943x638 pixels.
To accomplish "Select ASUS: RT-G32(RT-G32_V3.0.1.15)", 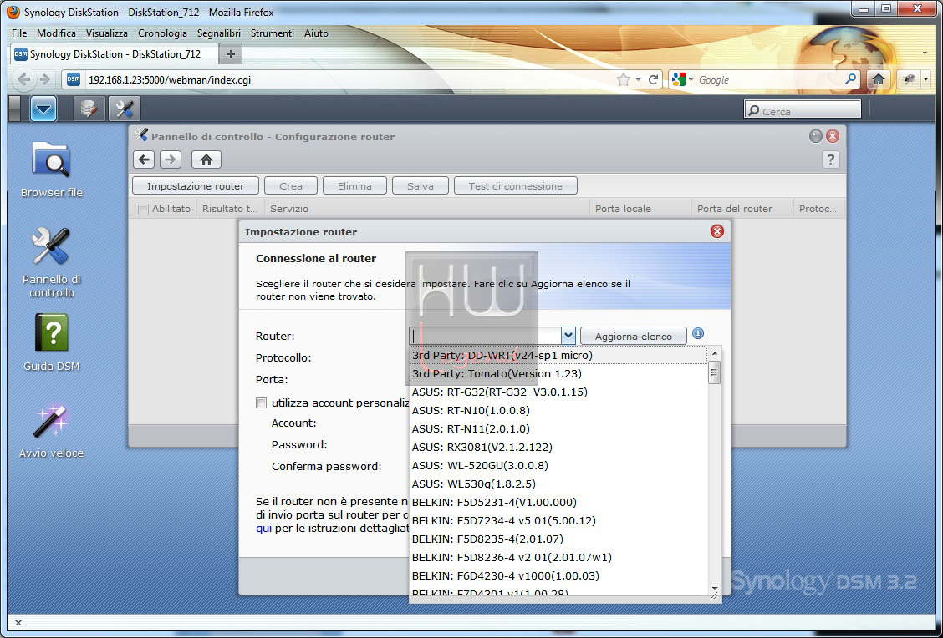I will 558,392.
